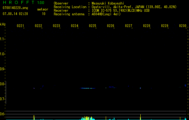The image size is (189, 120).
Task: Click the observer name Masayuki Kobayashi
Action: tap(108, 3)
